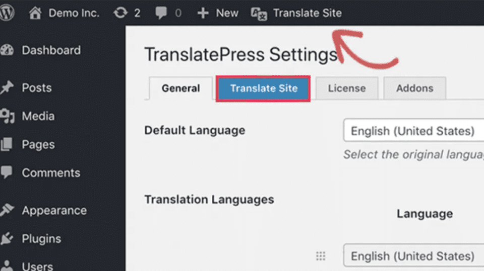Open Comments in the sidebar
The width and height of the screenshot is (484, 271).
click(x=51, y=173)
